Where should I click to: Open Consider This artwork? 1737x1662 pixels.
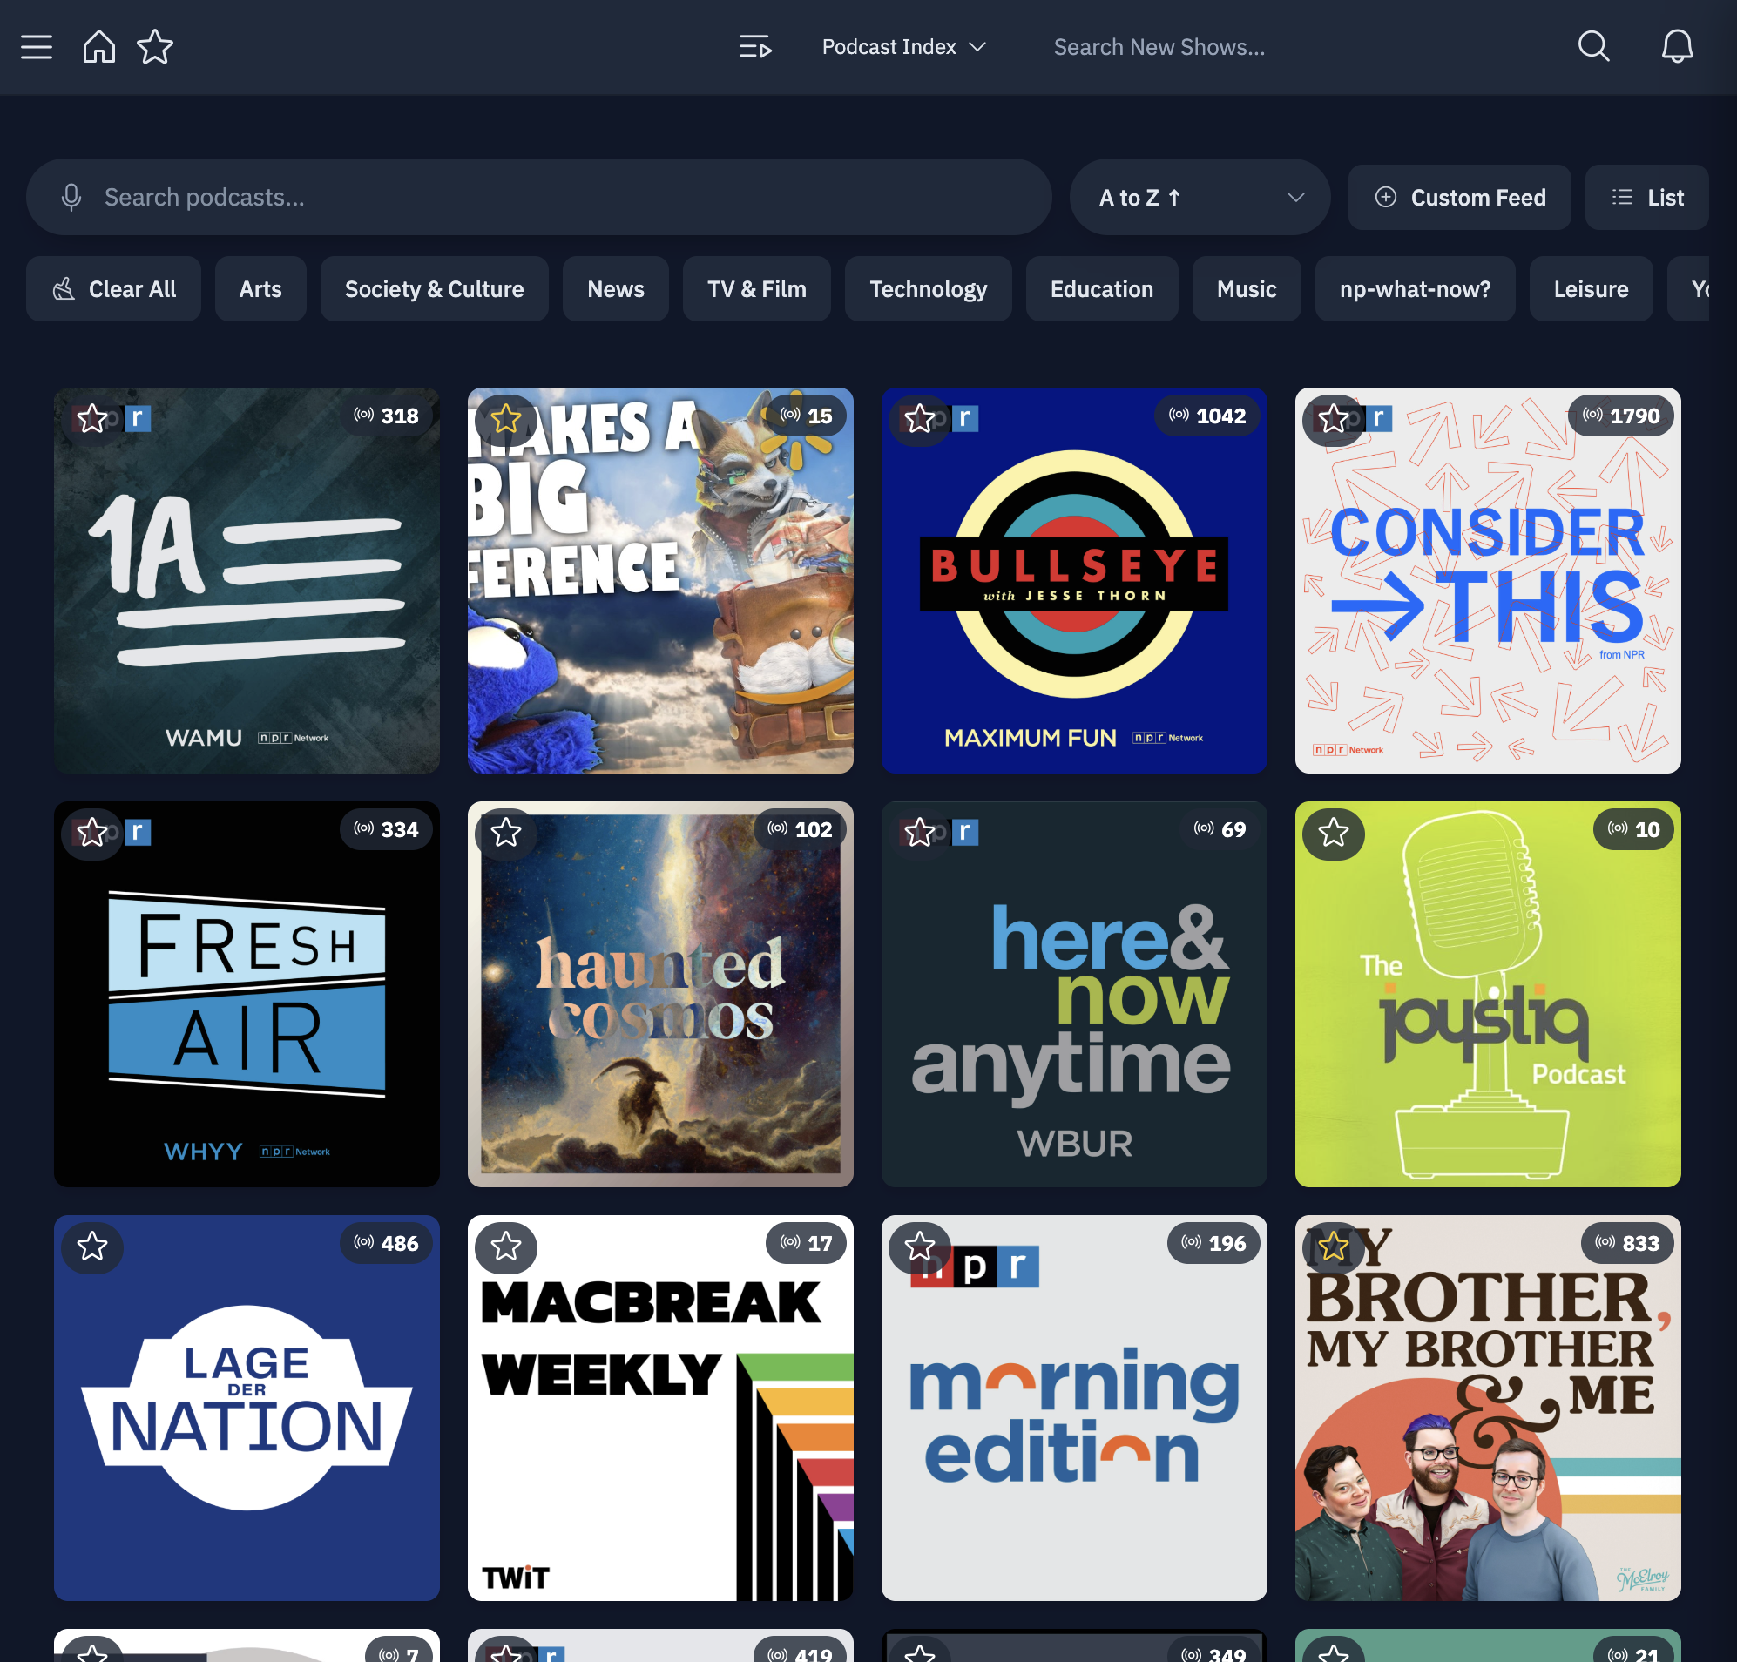tap(1487, 580)
